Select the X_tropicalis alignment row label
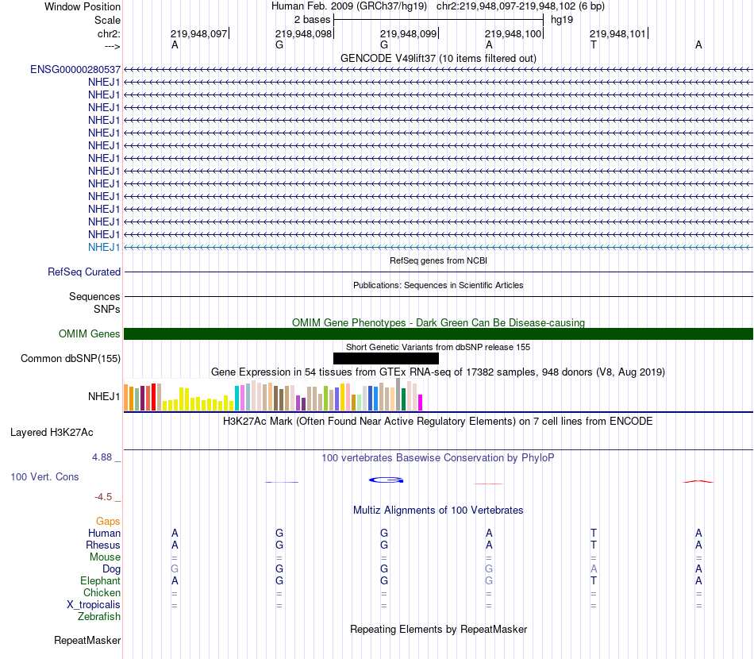This screenshot has height=659, width=754. pyautogui.click(x=94, y=605)
